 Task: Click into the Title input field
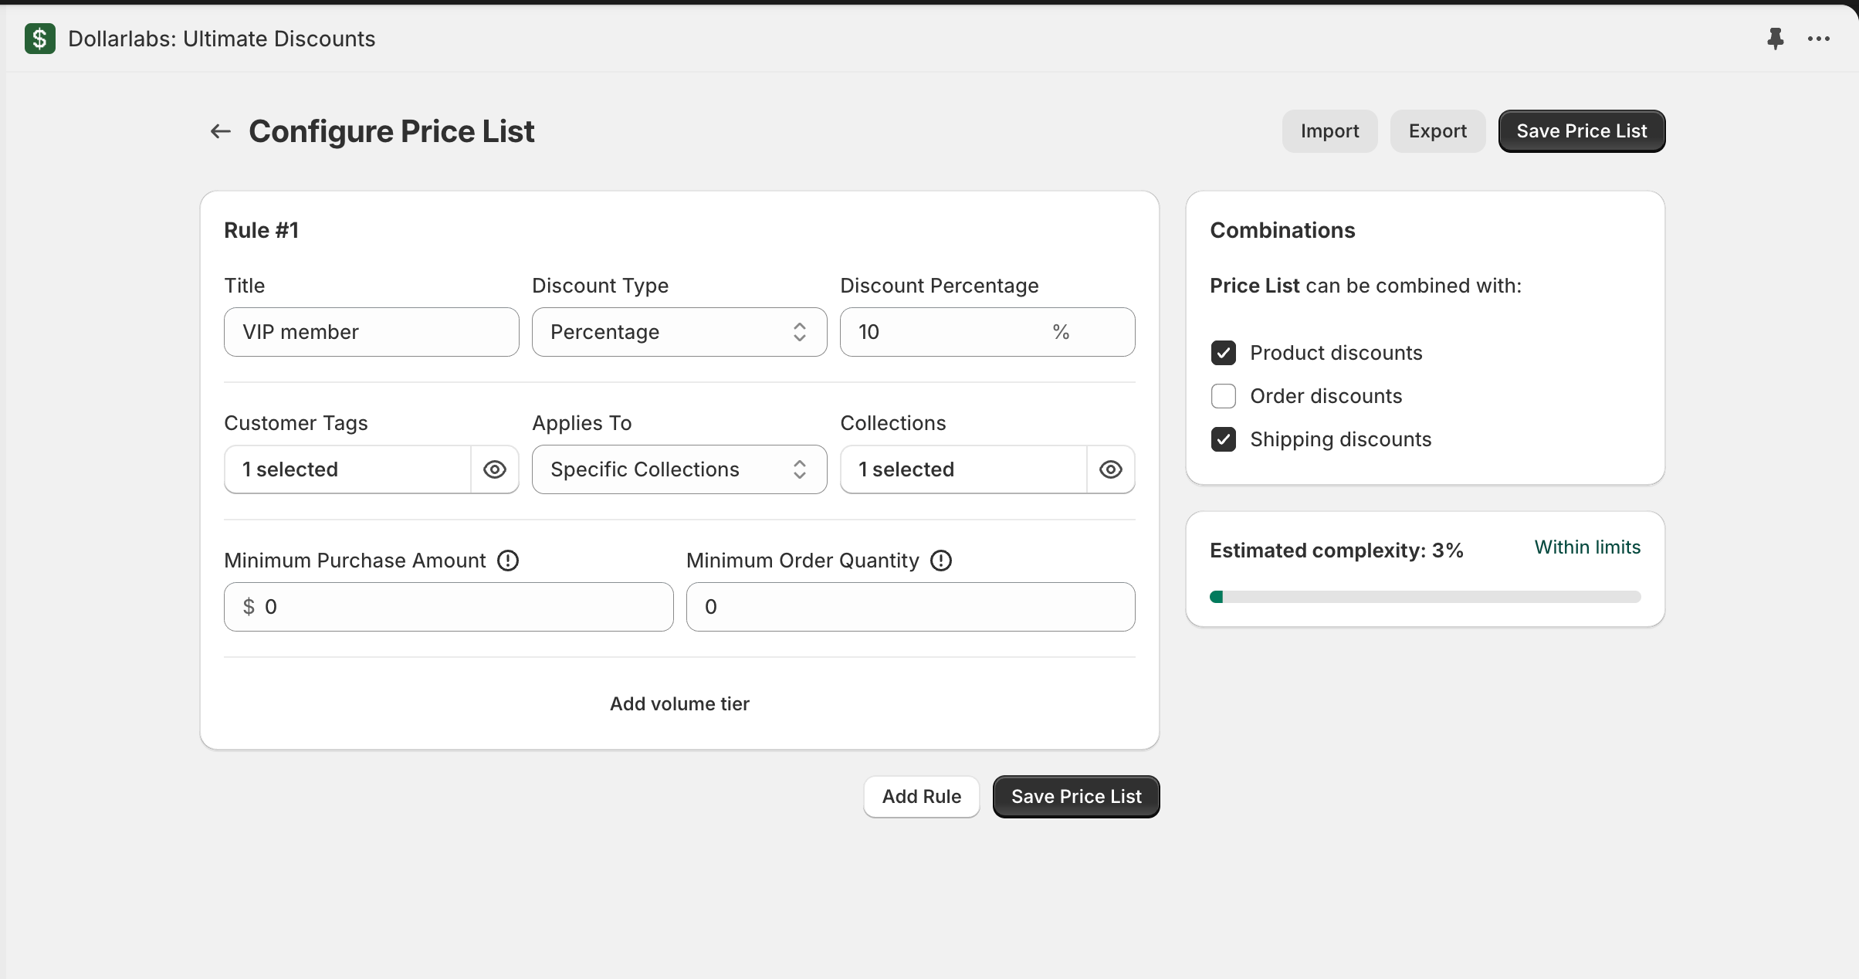371,332
